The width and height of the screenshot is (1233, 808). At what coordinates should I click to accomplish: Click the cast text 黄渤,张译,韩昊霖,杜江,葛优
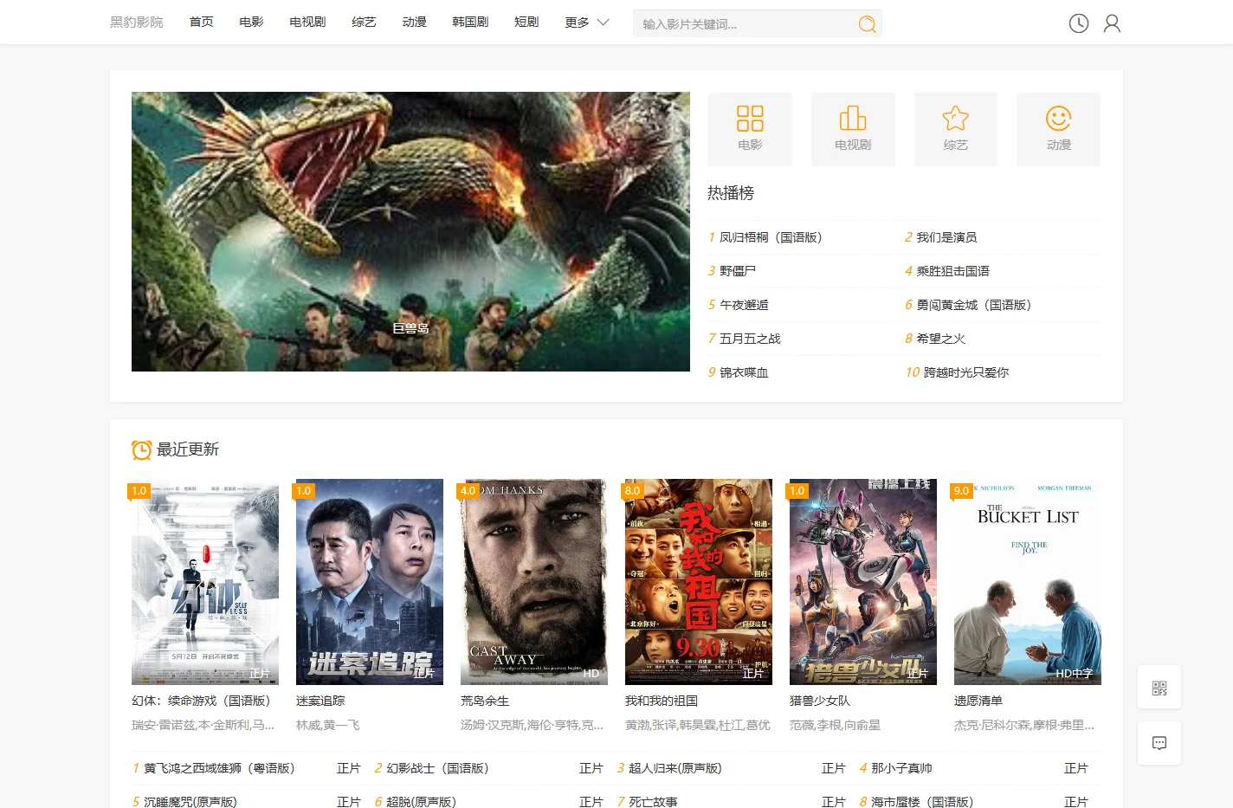point(697,725)
